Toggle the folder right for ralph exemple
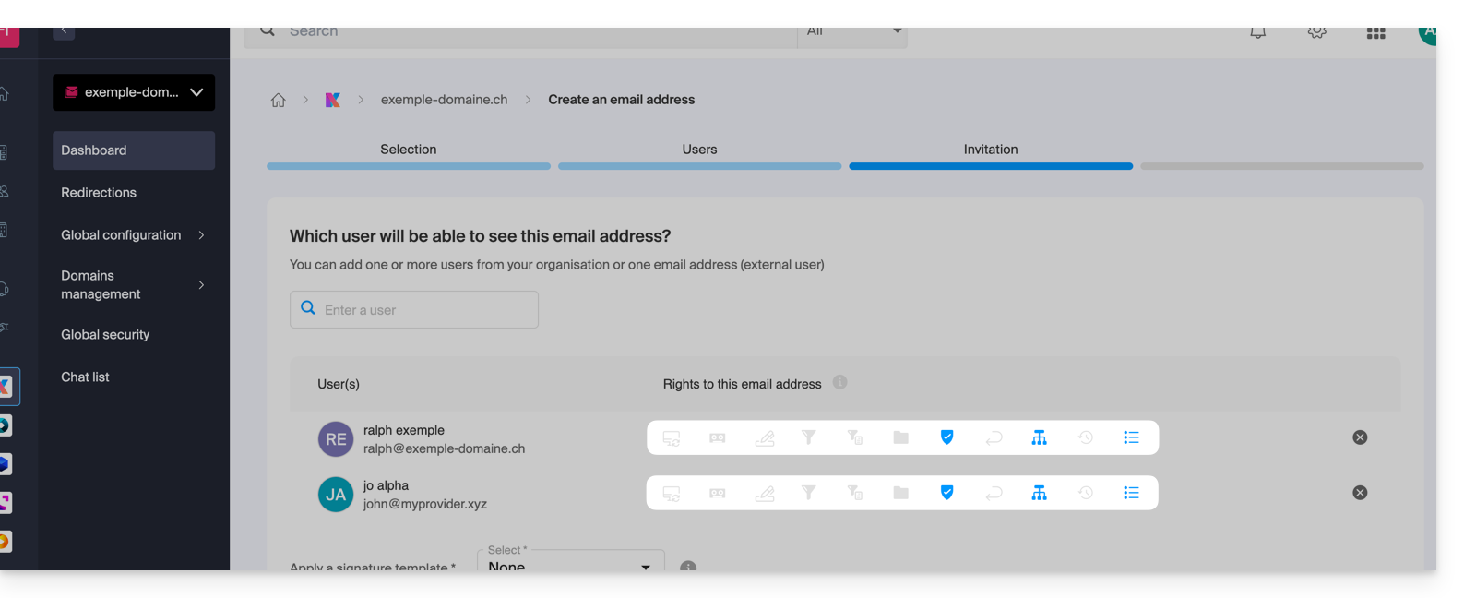 900,437
